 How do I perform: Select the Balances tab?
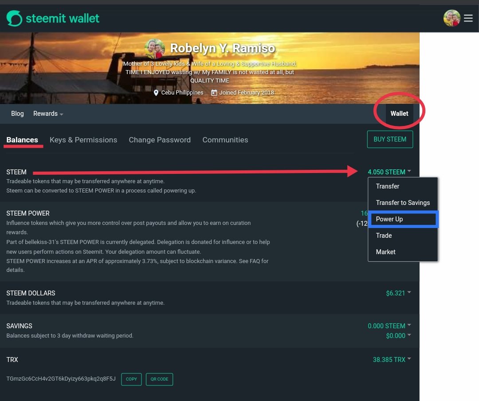(22, 140)
